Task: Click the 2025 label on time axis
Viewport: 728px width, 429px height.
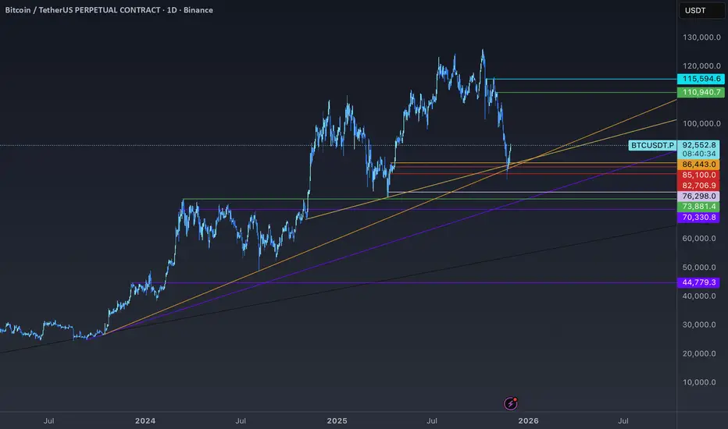Action: pyautogui.click(x=337, y=420)
